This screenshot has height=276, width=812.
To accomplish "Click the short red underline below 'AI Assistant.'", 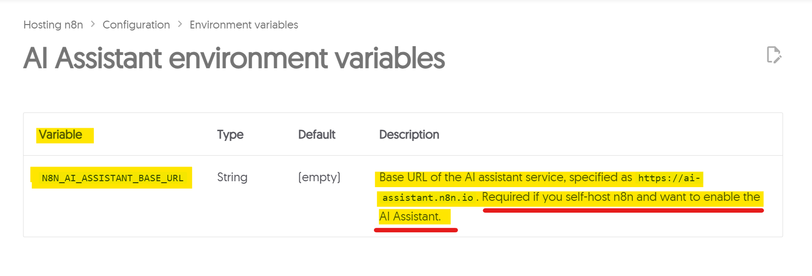I will click(x=416, y=230).
